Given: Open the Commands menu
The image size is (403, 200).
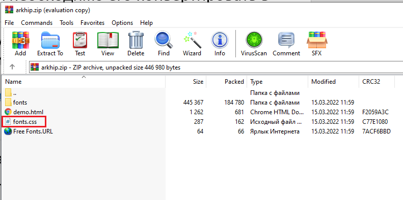Looking at the screenshot, I should click(37, 23).
